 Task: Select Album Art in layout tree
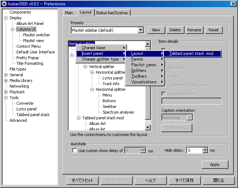(x=98, y=124)
